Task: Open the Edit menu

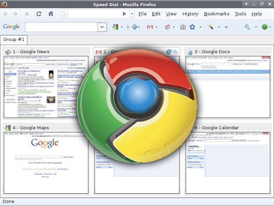Action: [156, 14]
